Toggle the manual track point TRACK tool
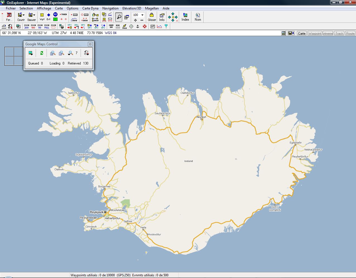This screenshot has height=278, width=356. tap(64, 15)
